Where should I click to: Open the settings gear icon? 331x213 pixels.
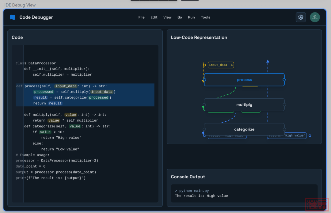click(x=301, y=17)
